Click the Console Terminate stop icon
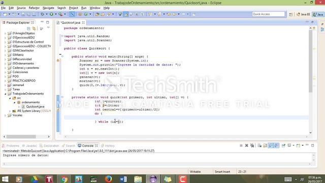 click(x=241, y=145)
